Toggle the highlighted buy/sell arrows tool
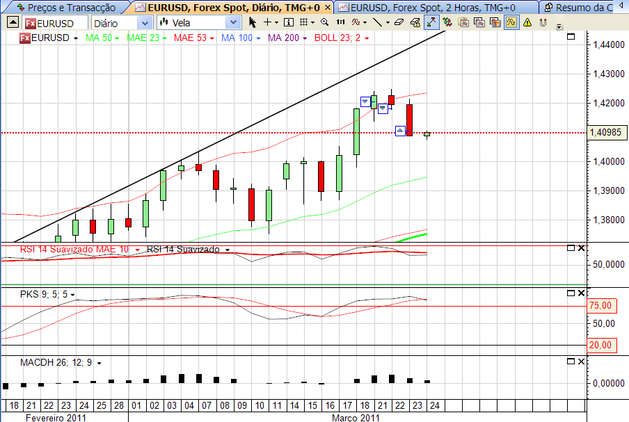This screenshot has height=422, width=629. click(x=431, y=22)
